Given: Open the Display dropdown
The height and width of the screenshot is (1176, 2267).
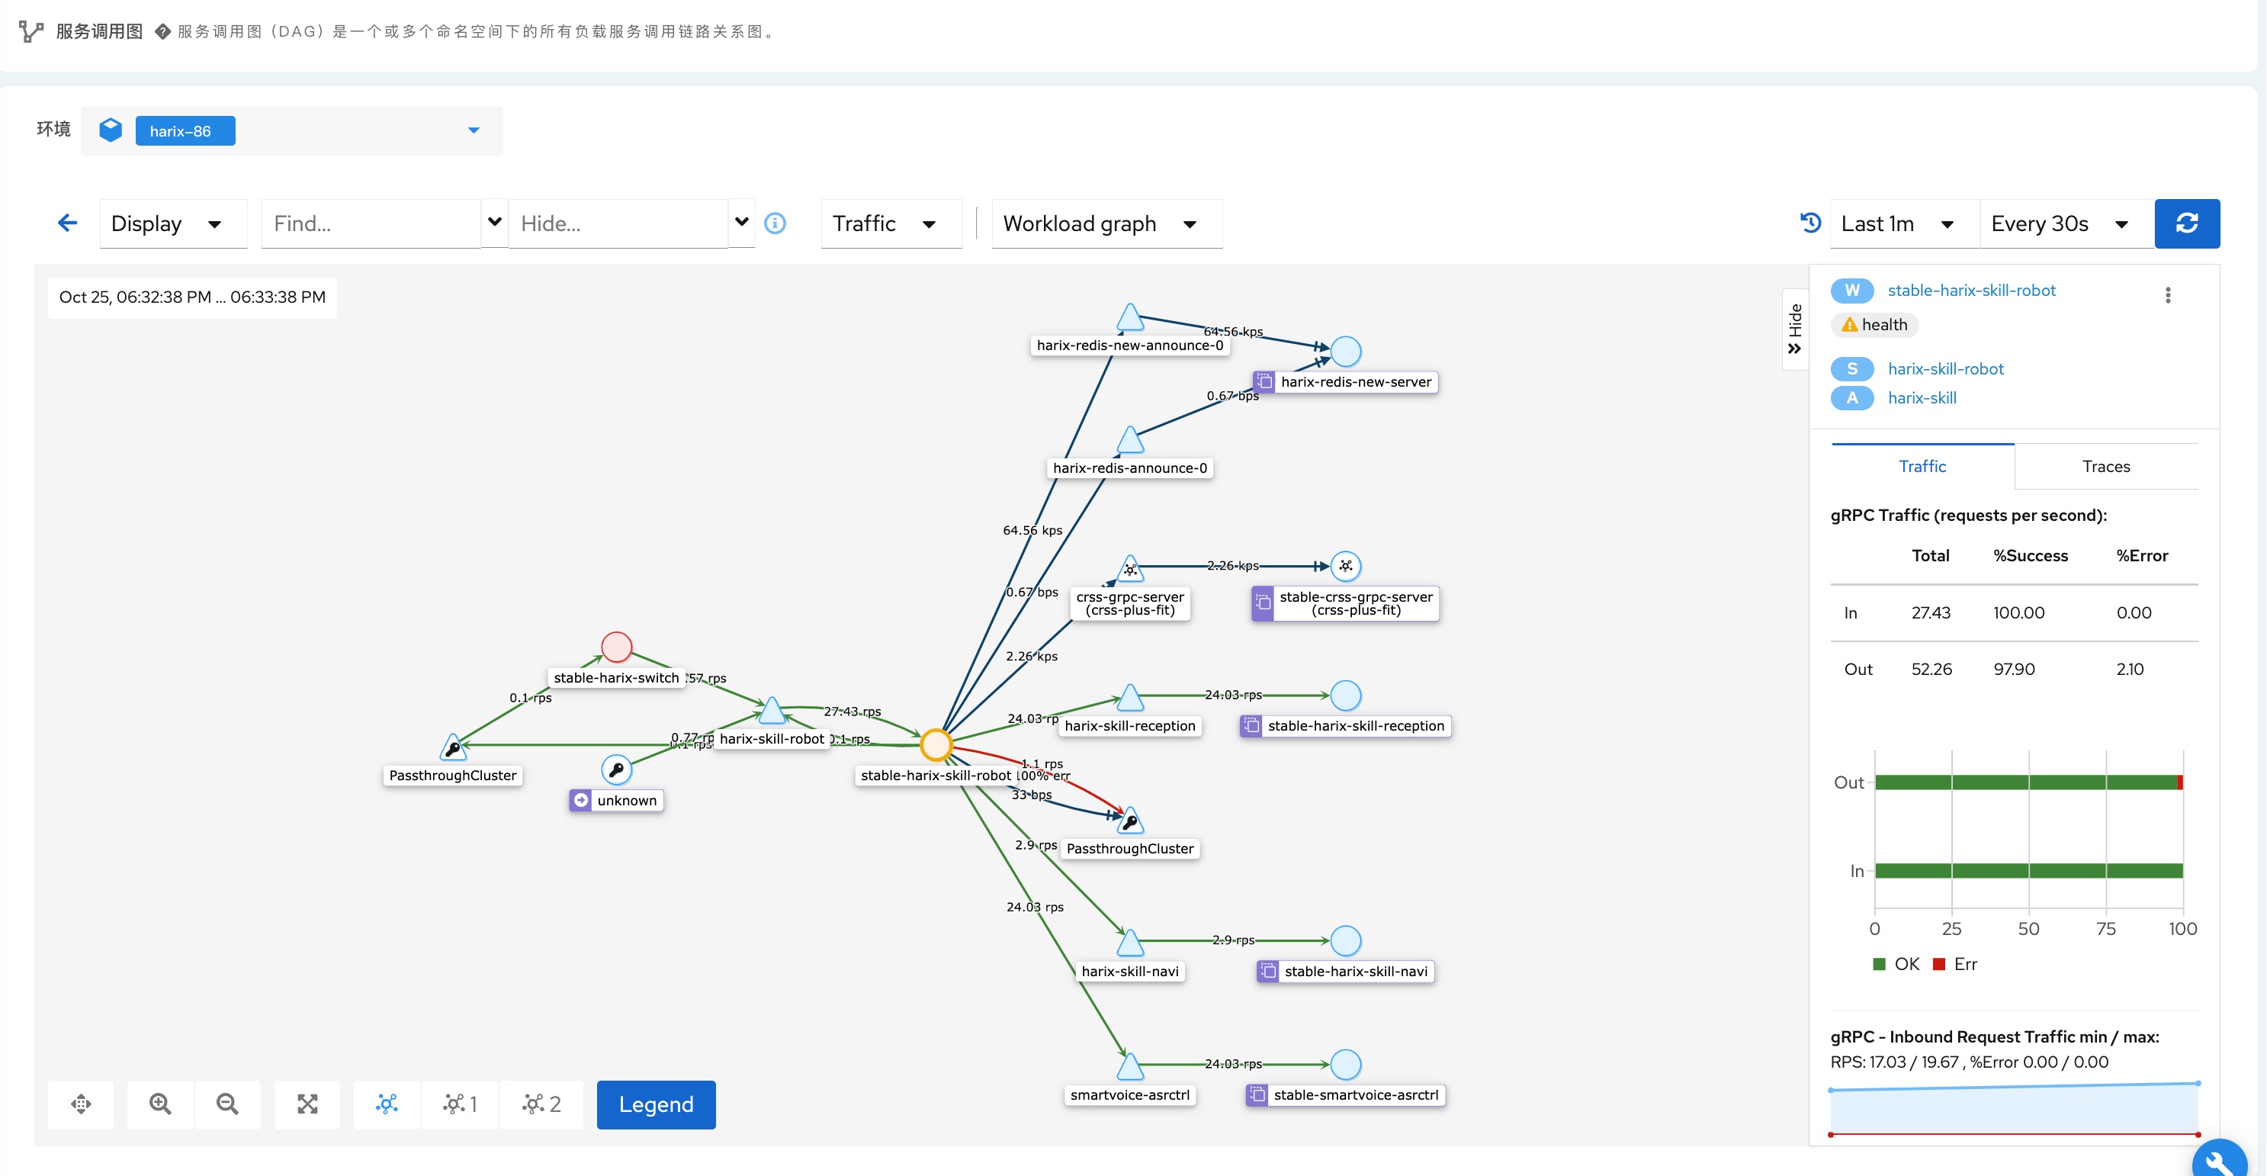Looking at the screenshot, I should pyautogui.click(x=167, y=223).
